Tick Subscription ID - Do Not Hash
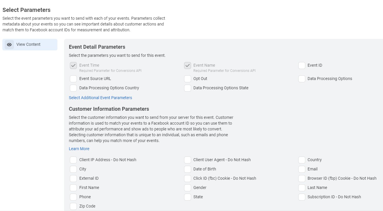The image size is (383, 211). point(302,197)
